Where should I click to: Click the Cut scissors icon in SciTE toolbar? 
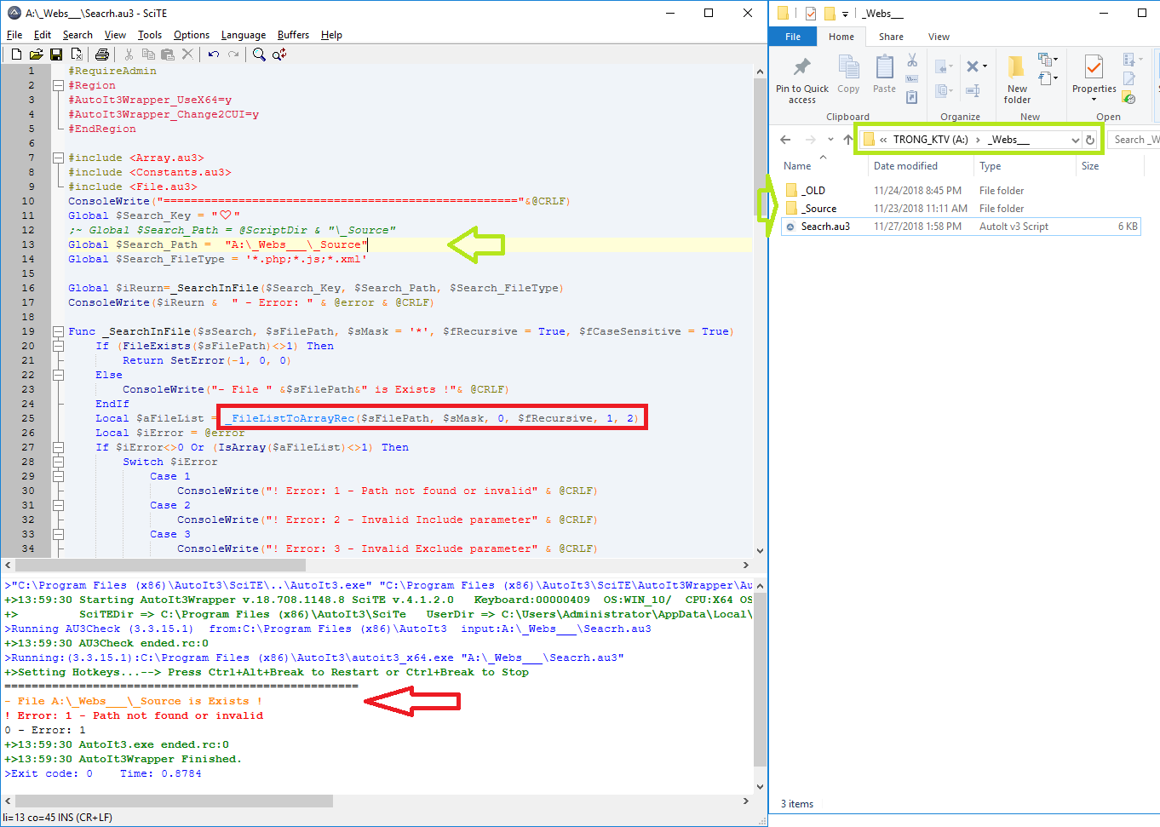129,55
